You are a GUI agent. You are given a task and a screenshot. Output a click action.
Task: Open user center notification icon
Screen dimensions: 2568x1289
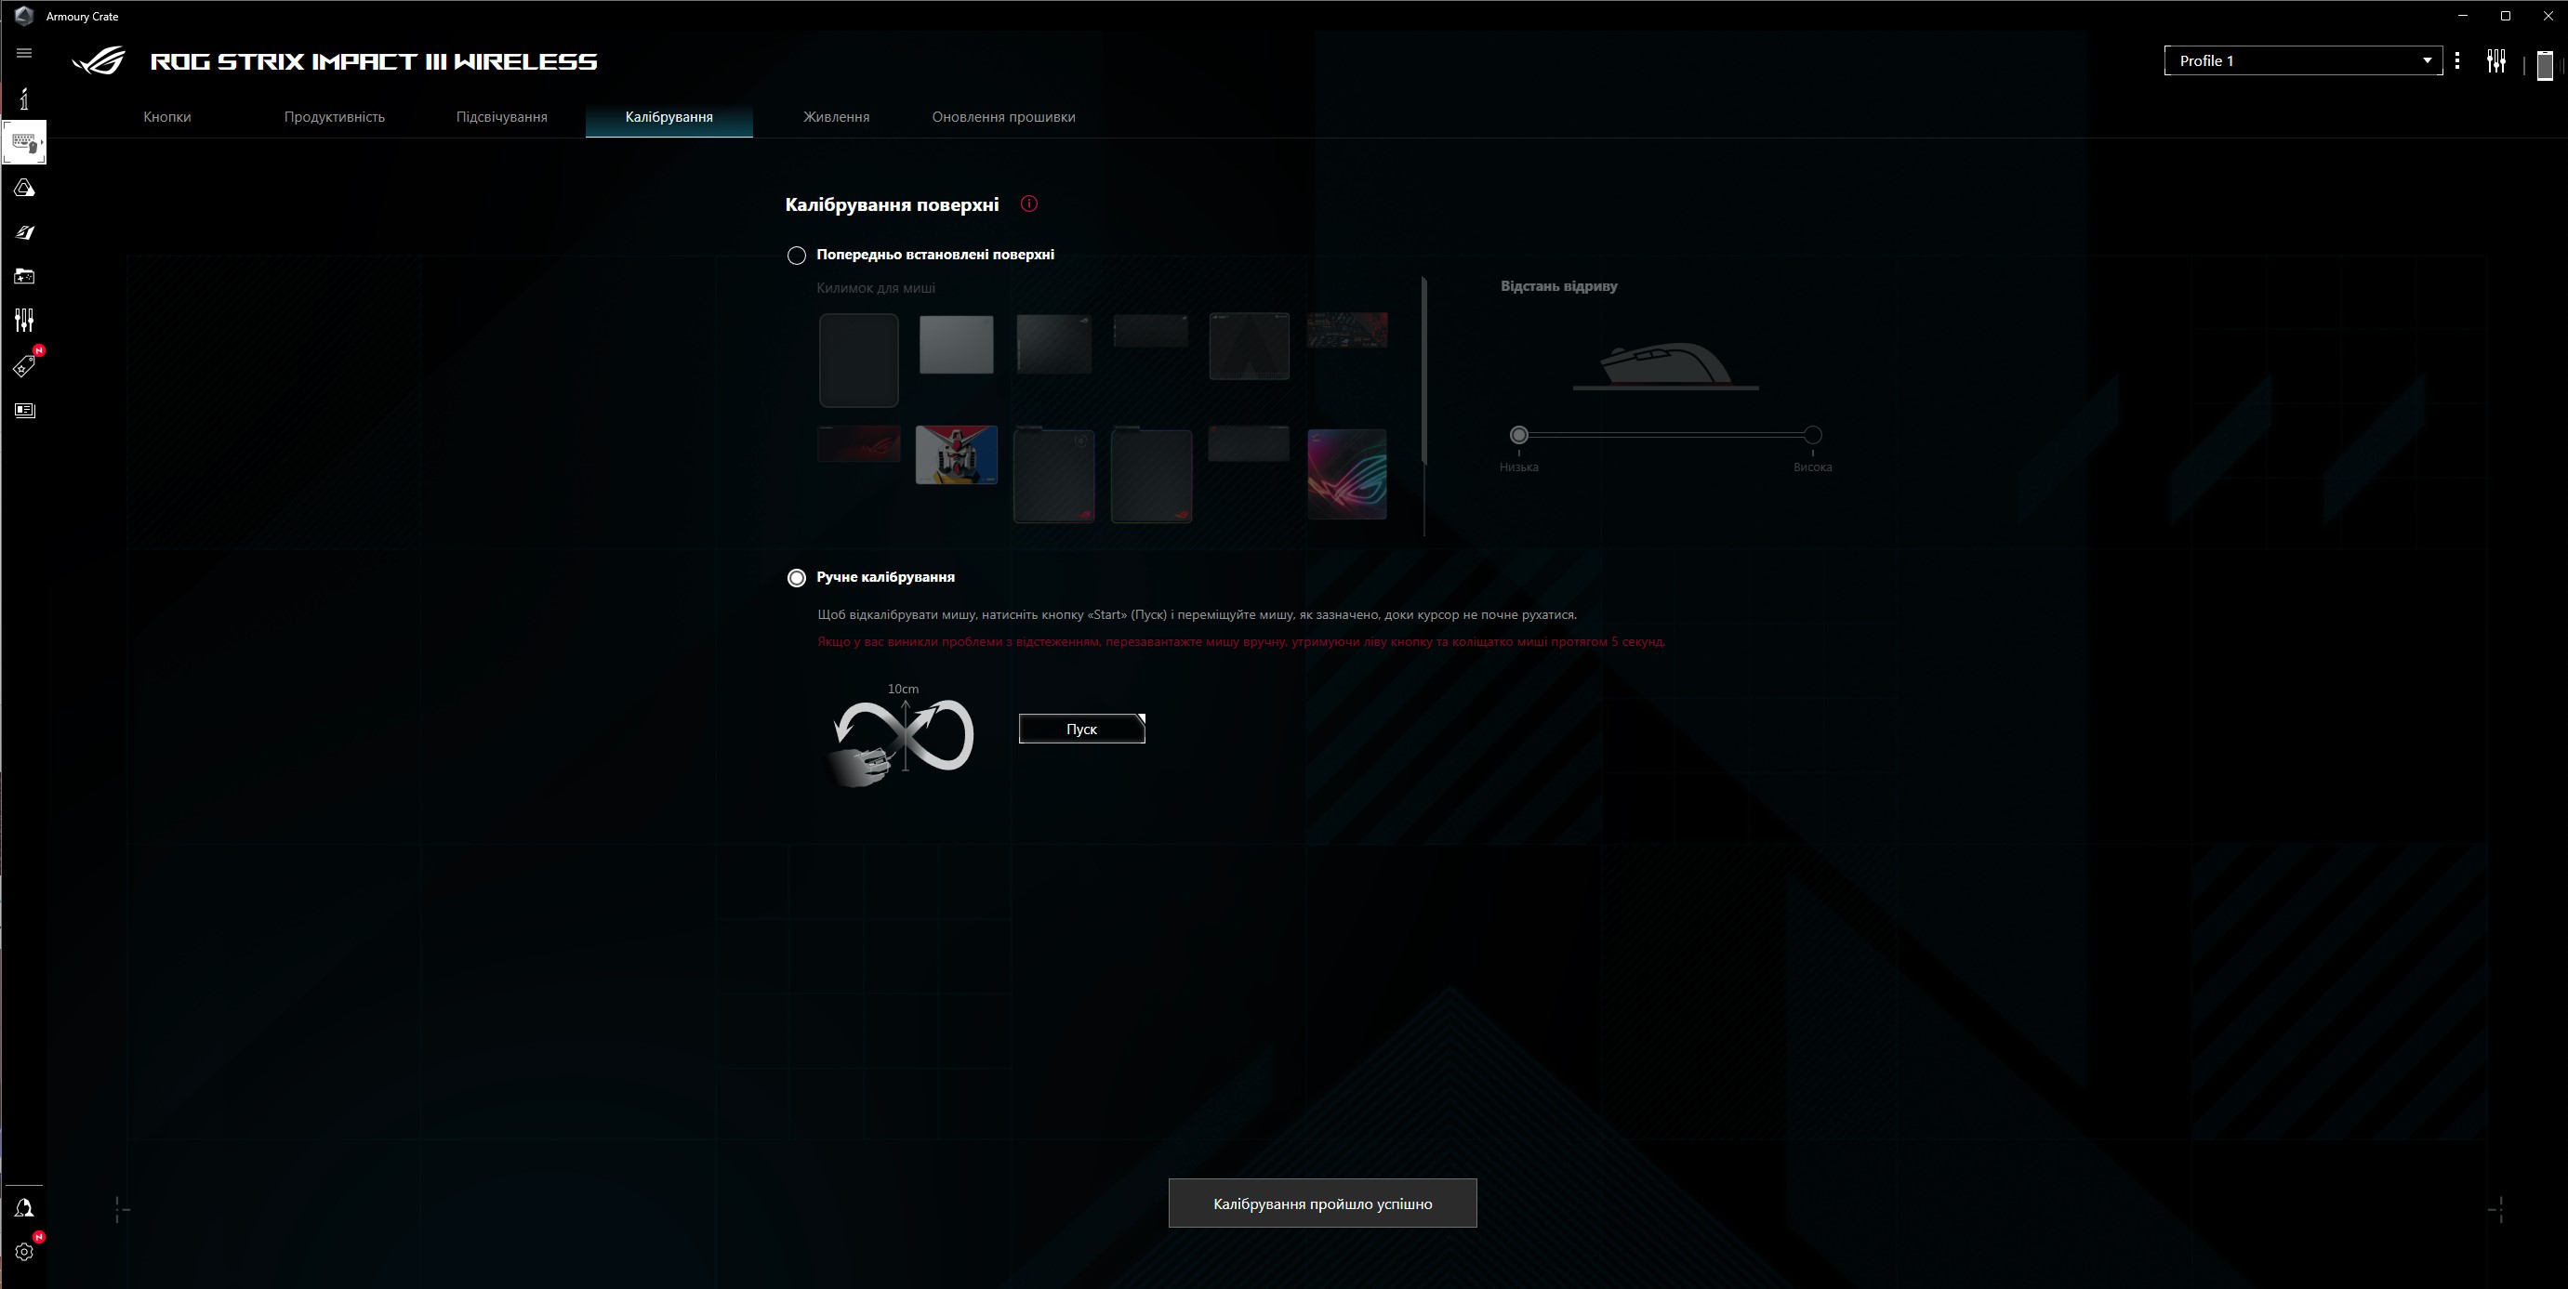[24, 1208]
